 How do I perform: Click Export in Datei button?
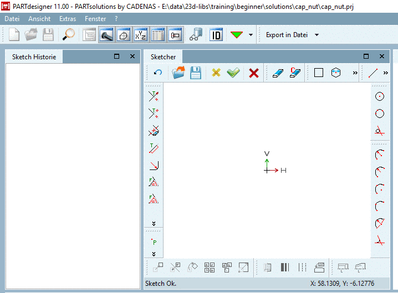[x=287, y=35]
